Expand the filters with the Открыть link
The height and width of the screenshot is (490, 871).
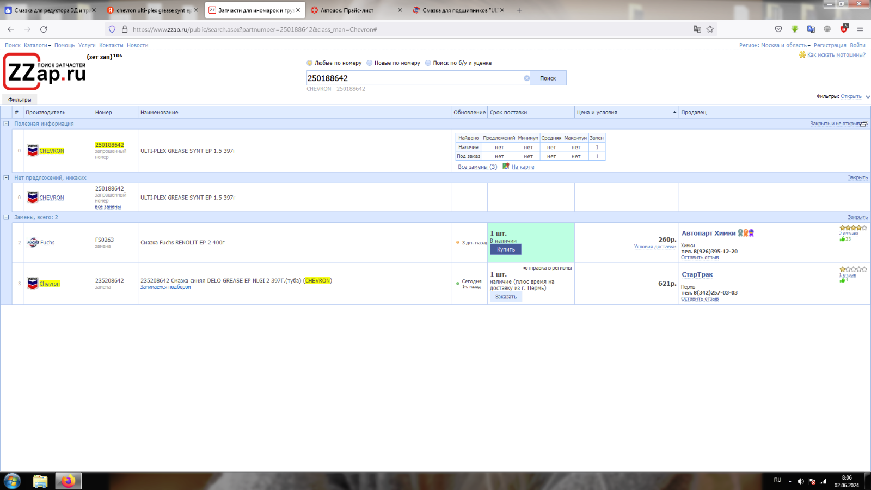tap(851, 96)
